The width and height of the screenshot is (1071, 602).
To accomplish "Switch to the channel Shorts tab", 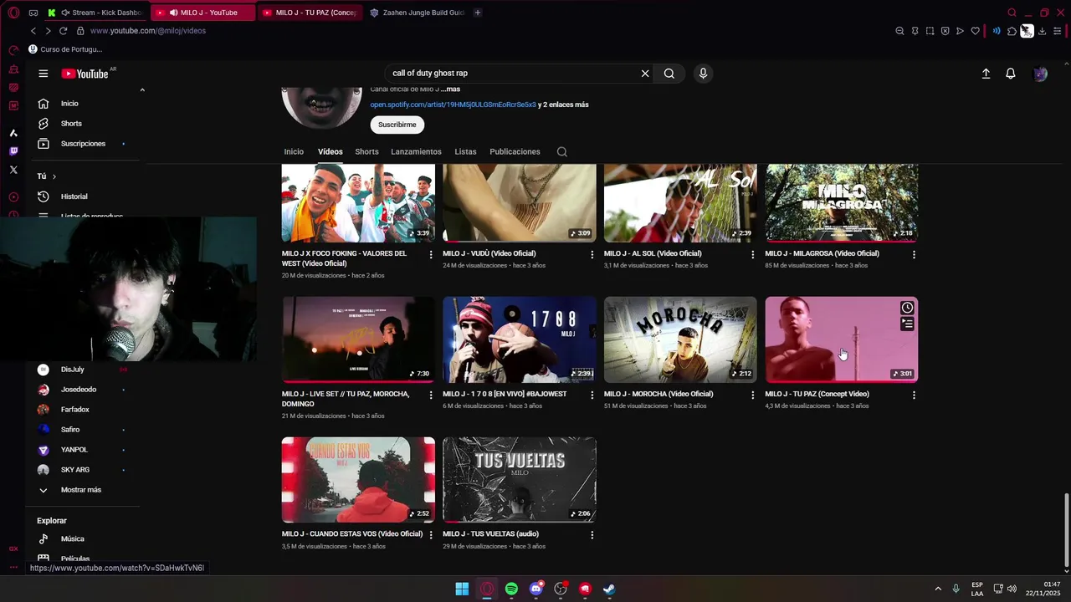I will (x=366, y=152).
